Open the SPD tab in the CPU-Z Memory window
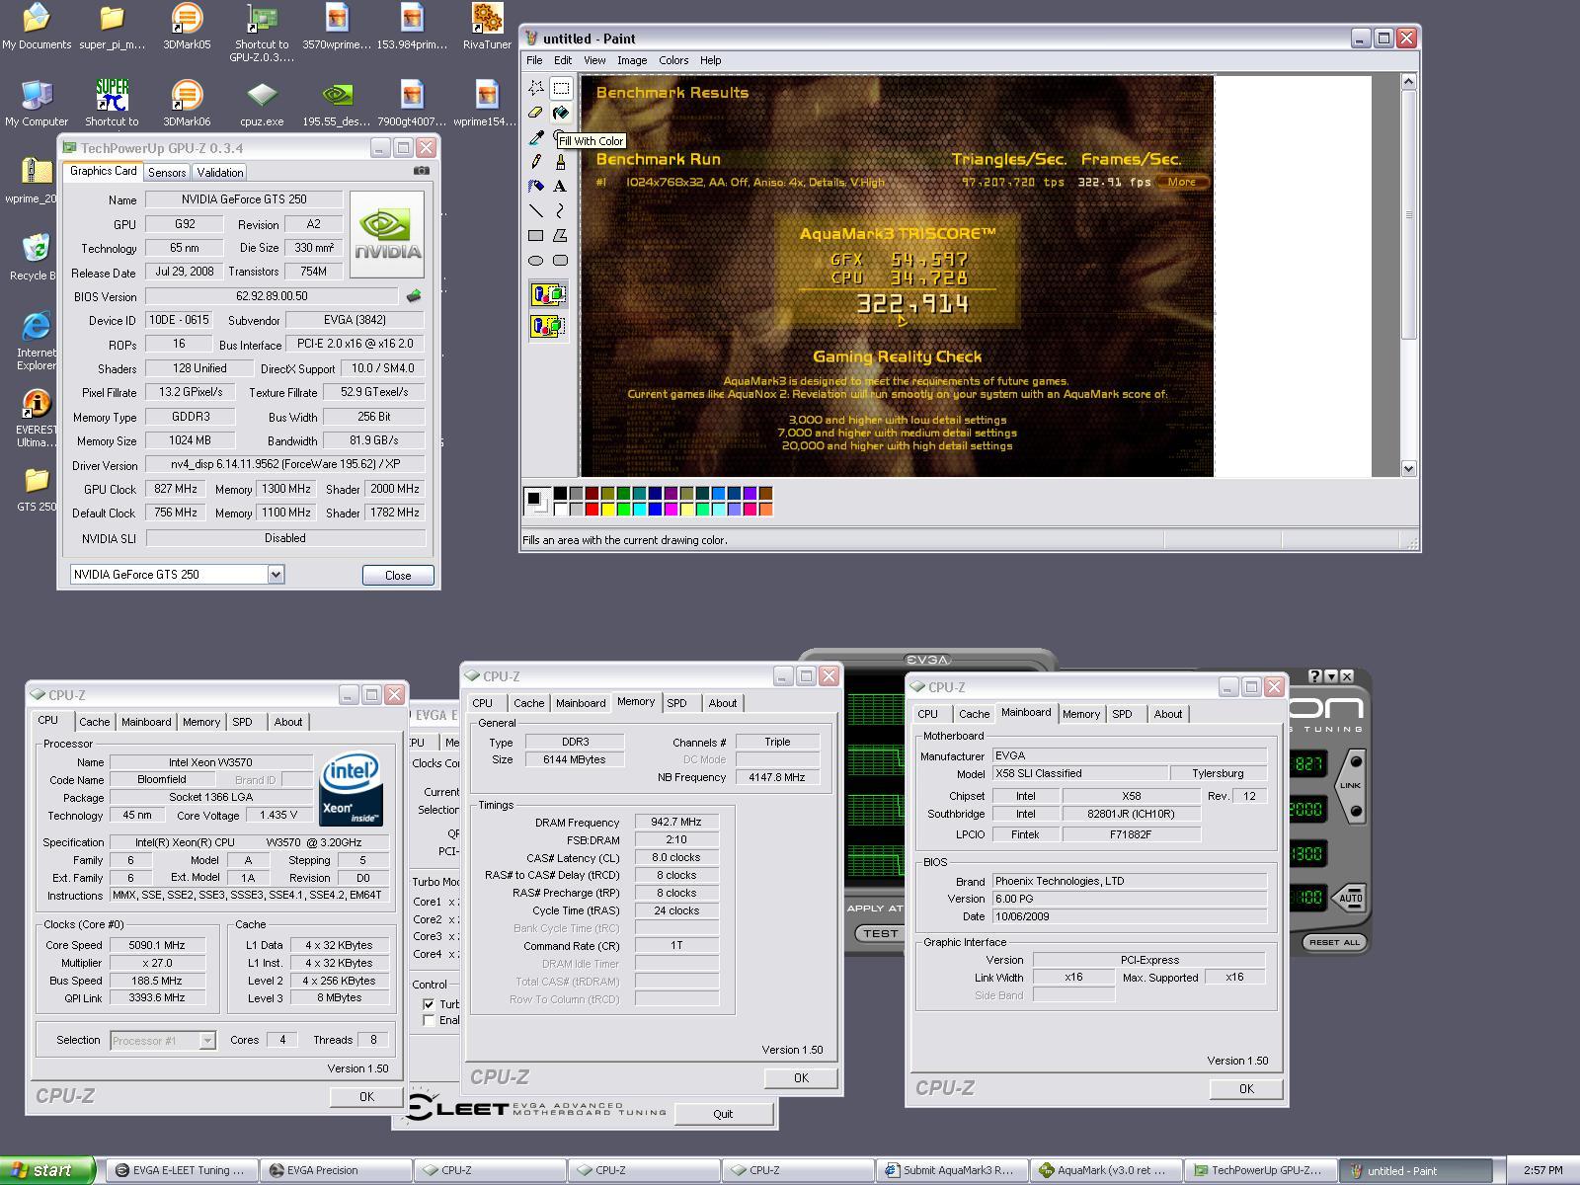This screenshot has height=1185, width=1580. [x=676, y=703]
